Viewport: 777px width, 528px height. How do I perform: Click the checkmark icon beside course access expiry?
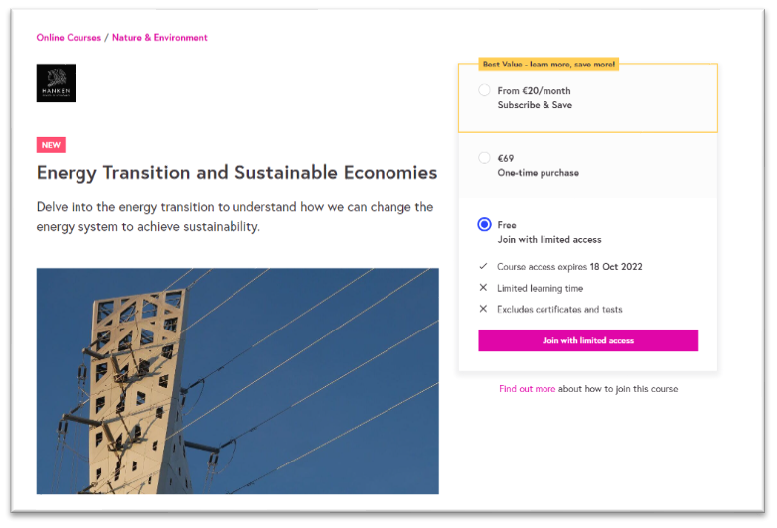[483, 267]
